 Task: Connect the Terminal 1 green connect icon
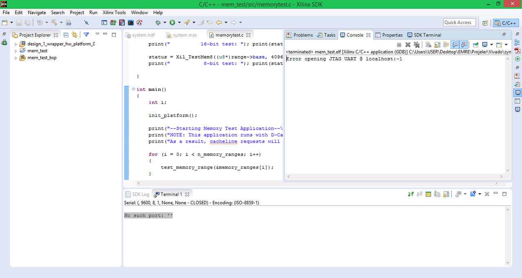coord(411,194)
